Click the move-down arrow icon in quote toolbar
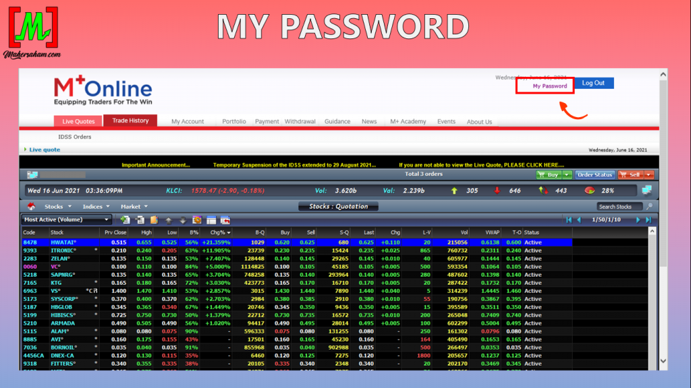Screen dimensions: 691x388 click(x=182, y=220)
